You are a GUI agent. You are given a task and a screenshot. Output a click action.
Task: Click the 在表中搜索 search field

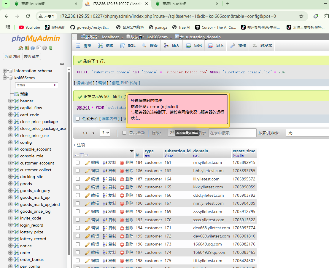coord(232,133)
